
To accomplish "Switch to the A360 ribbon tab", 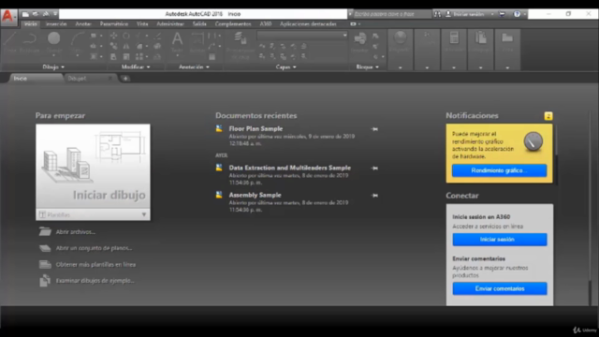I will (266, 23).
